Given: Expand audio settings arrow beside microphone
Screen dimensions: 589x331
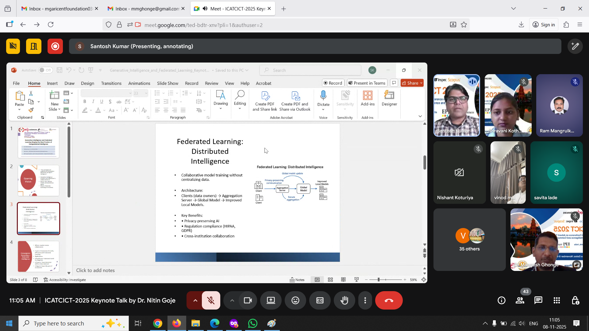Looking at the screenshot, I should 195,301.
